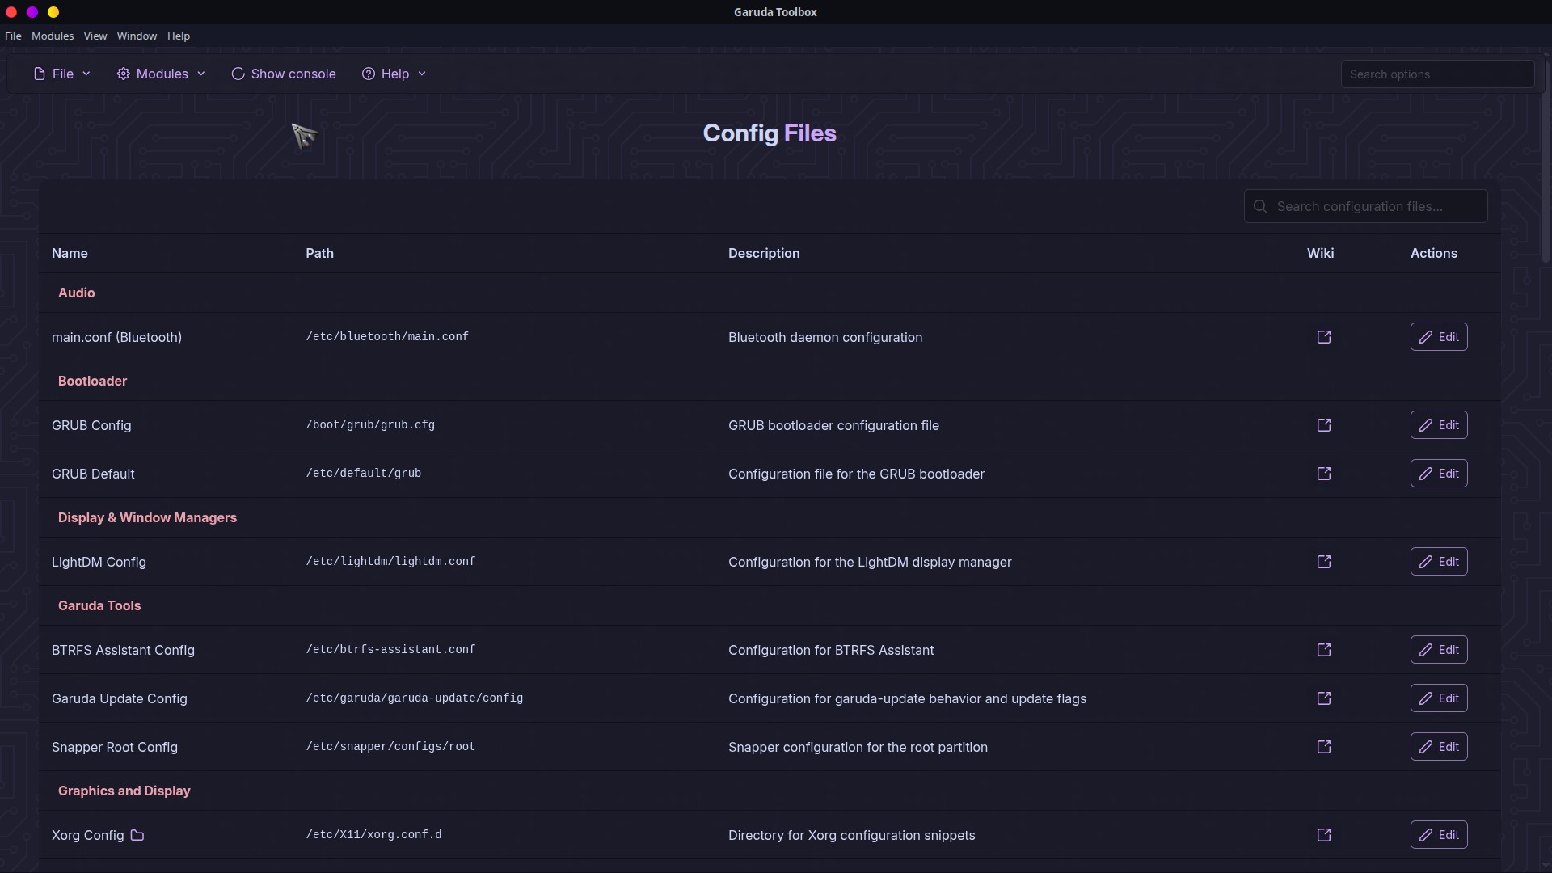
Task: Open wiki link for Snapper Root Config
Action: 1324,747
